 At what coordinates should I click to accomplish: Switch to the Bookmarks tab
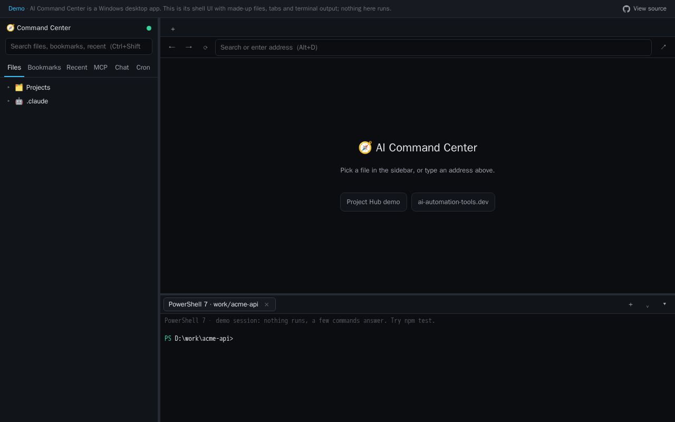pos(44,68)
